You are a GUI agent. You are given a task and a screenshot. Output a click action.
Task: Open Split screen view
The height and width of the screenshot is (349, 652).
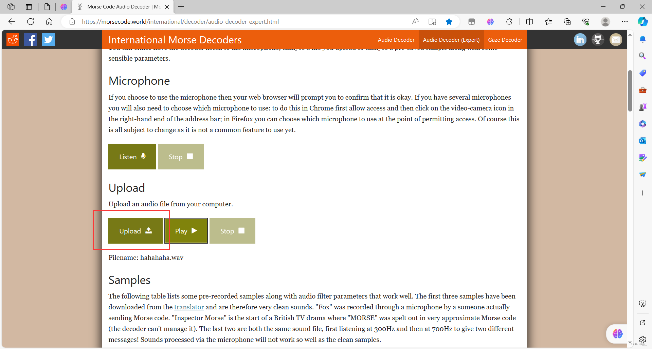click(x=529, y=22)
